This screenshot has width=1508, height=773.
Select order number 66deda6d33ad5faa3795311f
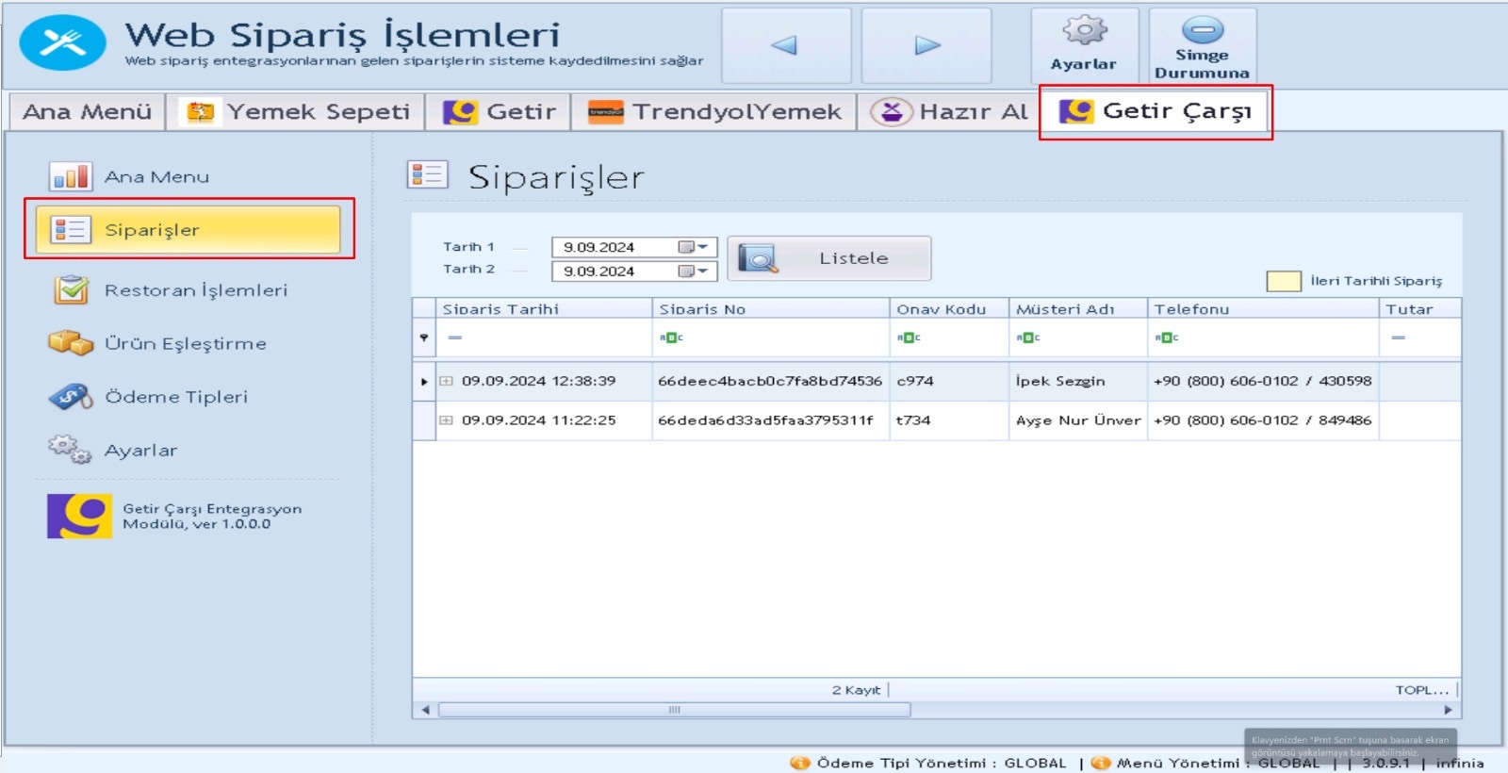(x=765, y=420)
